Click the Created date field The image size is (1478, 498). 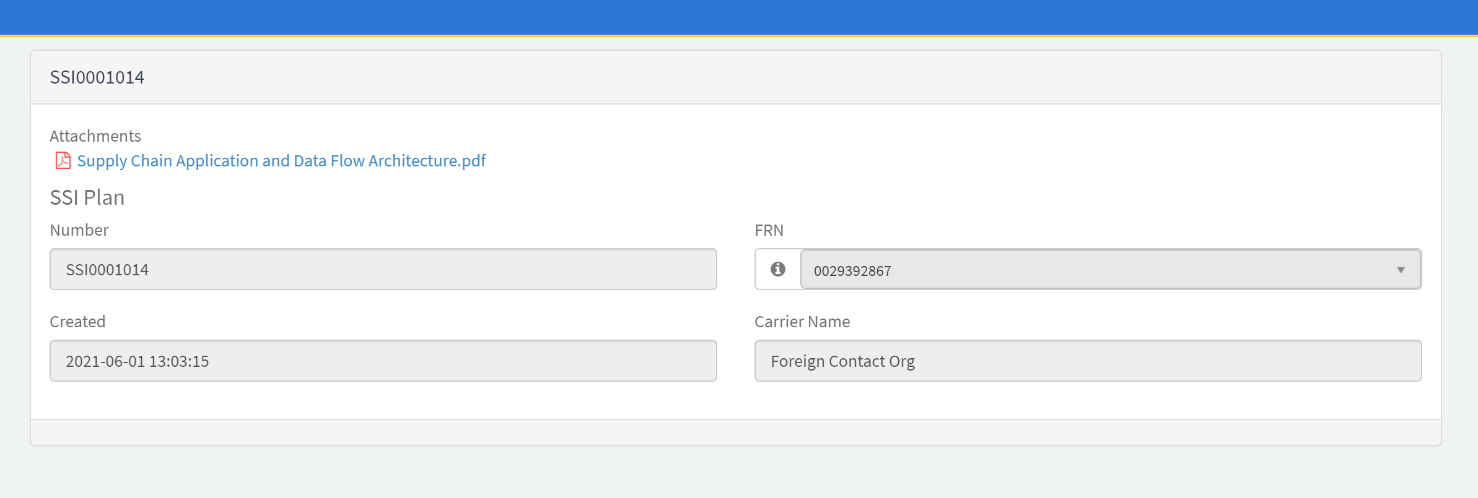[x=383, y=361]
